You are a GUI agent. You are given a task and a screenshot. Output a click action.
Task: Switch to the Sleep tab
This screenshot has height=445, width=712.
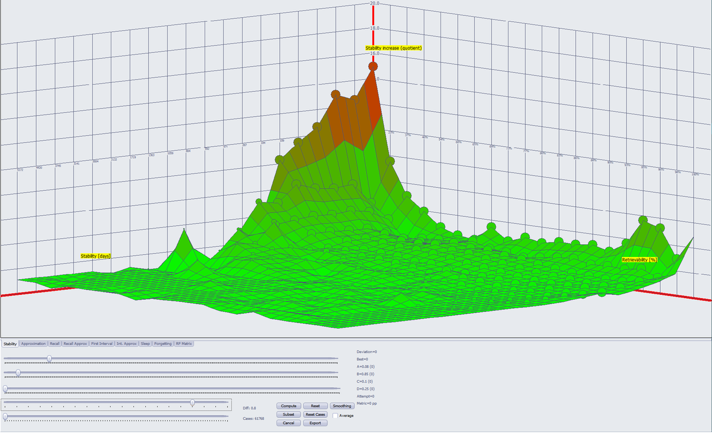145,344
